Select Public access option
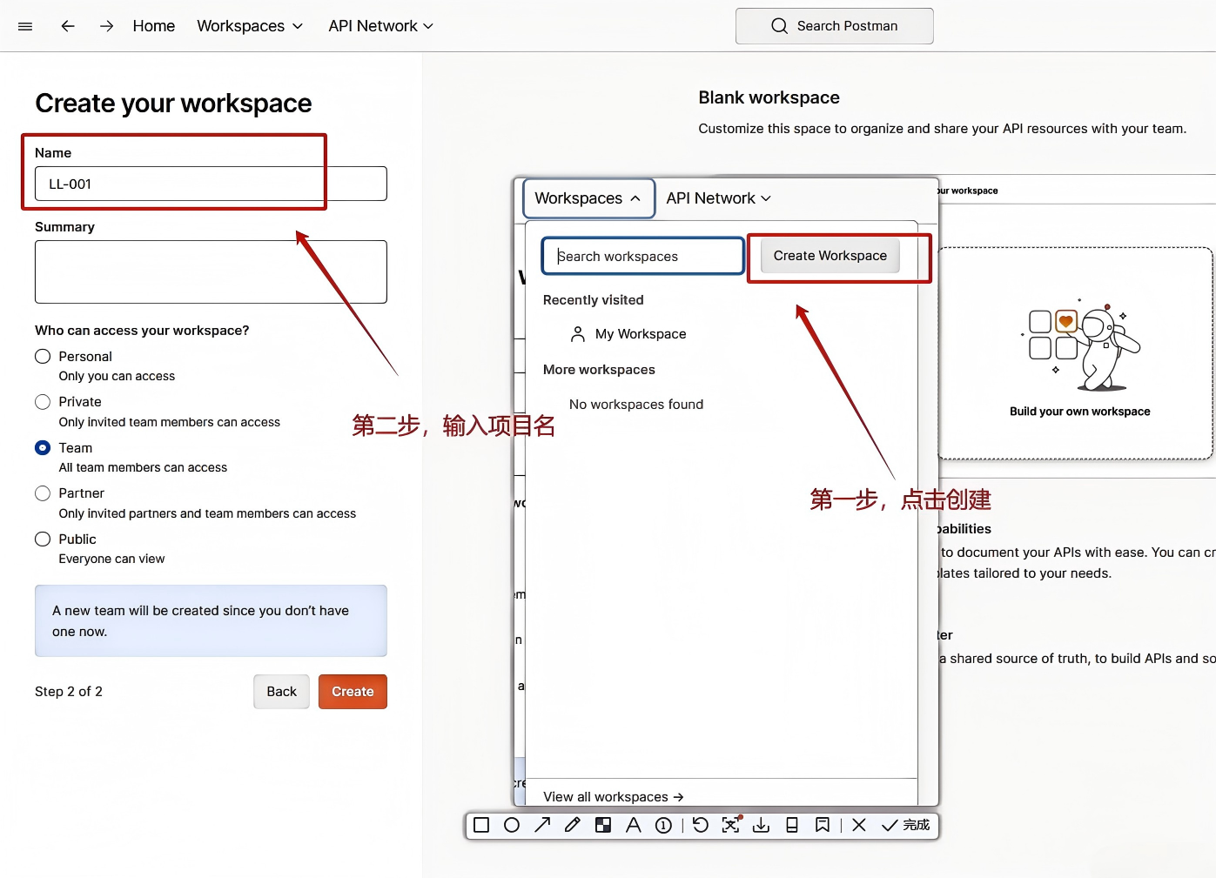 (43, 540)
